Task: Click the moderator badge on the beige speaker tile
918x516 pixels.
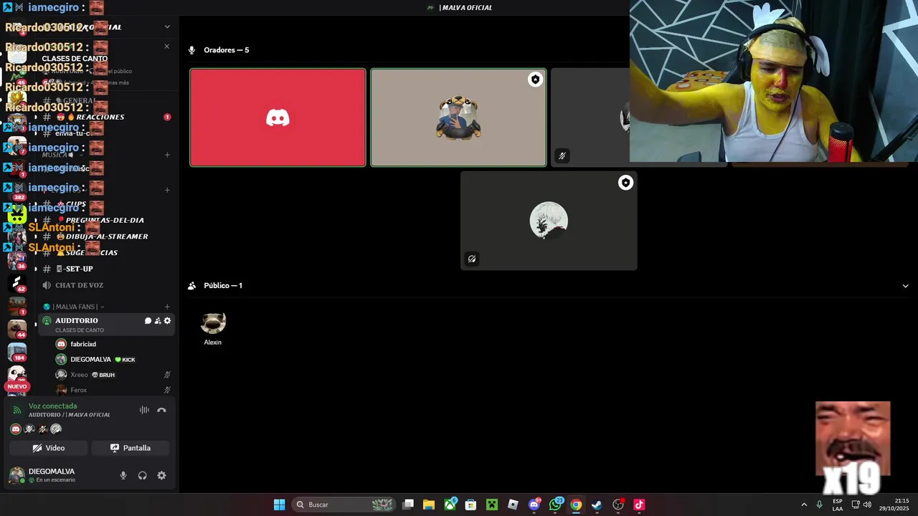Action: [535, 80]
